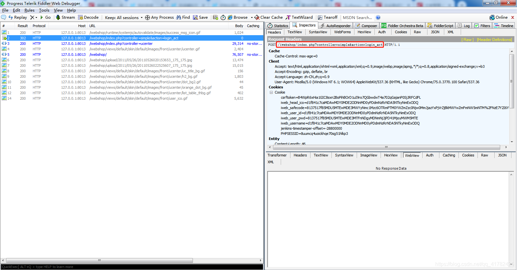Open the Filters tab
This screenshot has width=517, height=270.
(482, 26)
